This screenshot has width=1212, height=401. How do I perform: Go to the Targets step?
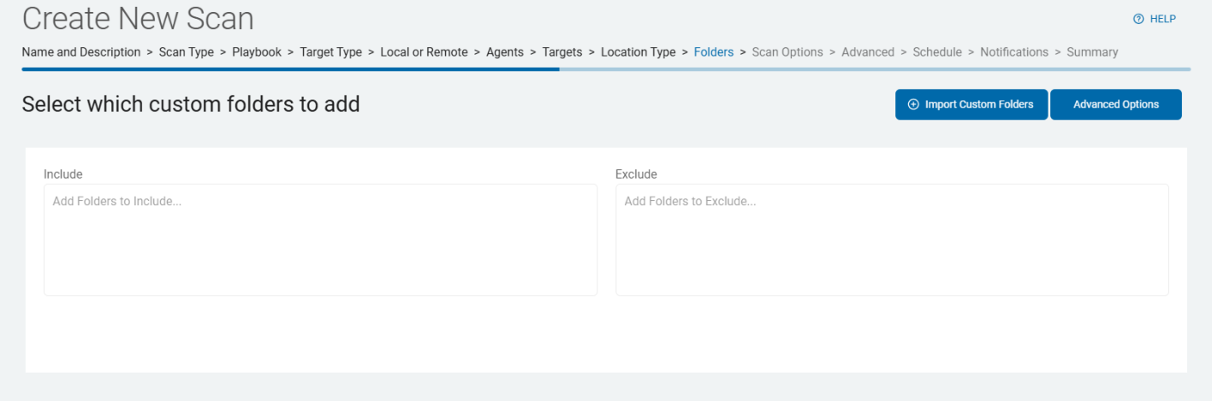click(x=562, y=52)
